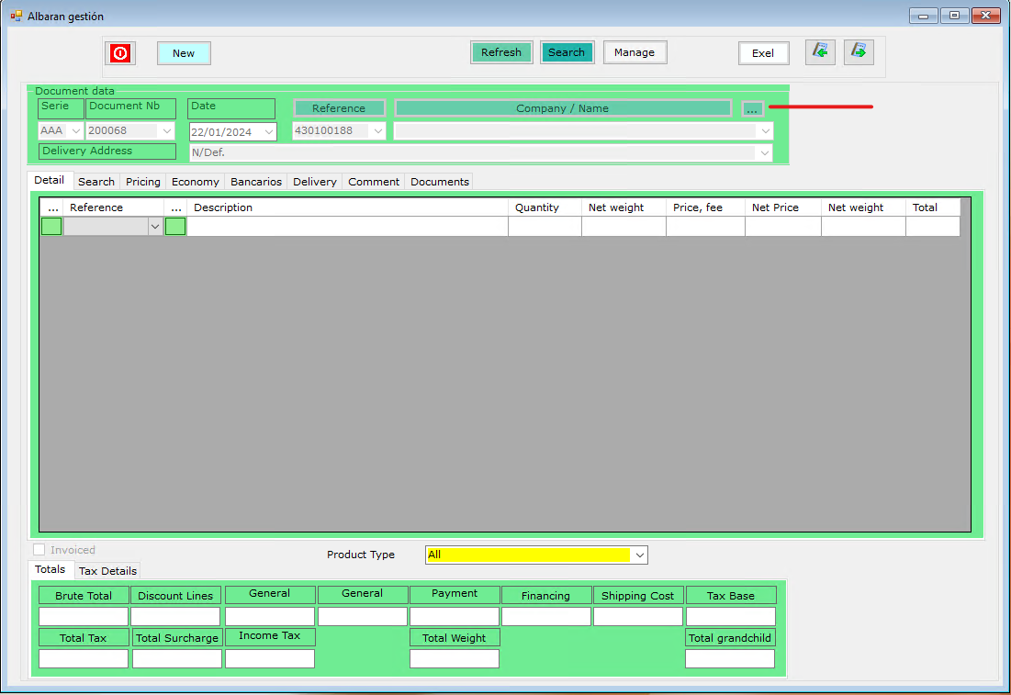Screen dimensions: 1011x695
Task: Switch to the Economy tab
Action: [x=196, y=182]
